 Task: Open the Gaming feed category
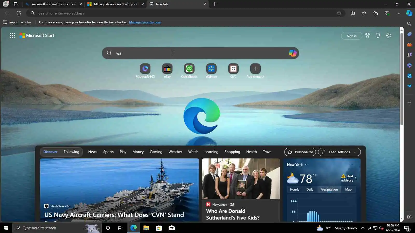click(156, 152)
